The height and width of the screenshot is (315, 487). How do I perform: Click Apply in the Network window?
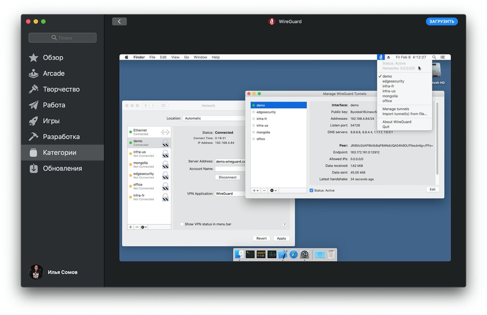pos(282,239)
